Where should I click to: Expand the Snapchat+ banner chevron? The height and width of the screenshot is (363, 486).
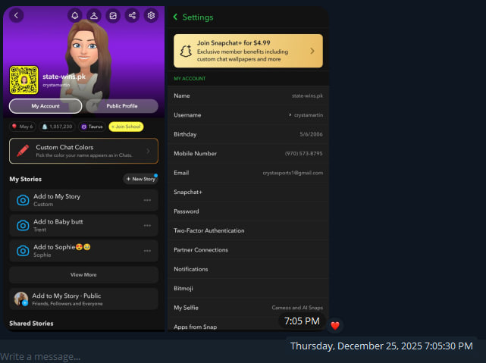point(312,51)
